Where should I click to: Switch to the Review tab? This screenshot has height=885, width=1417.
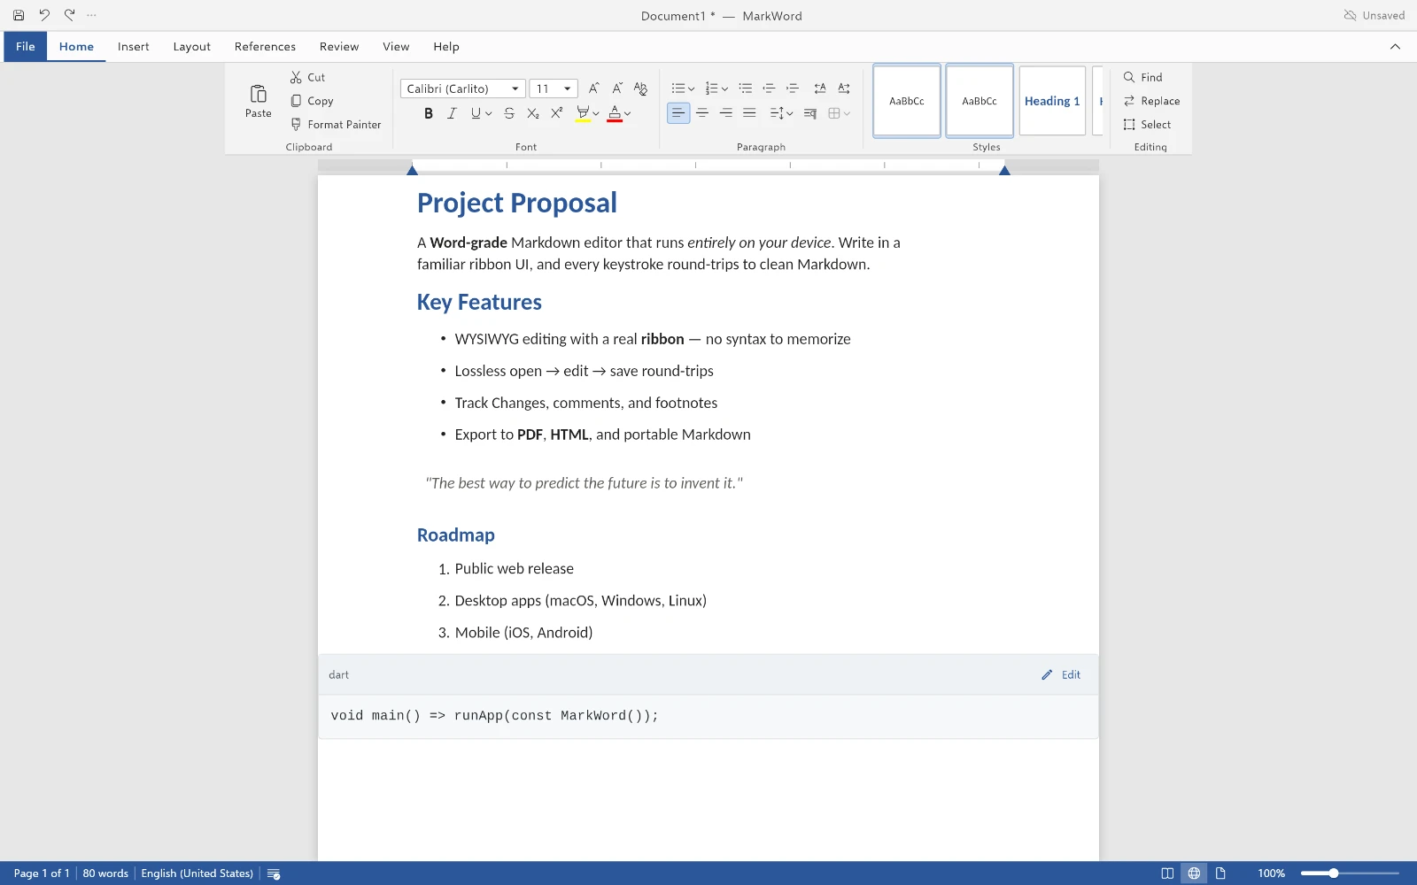point(339,47)
